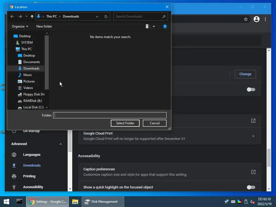Open Chrome three-dot menu
276x207 pixels.
[x=265, y=19]
